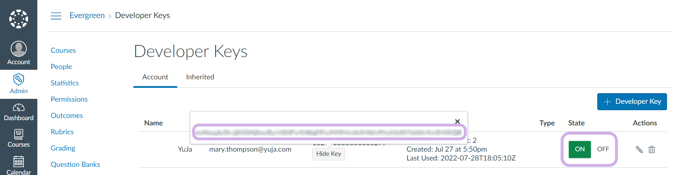Edit the YuJa developer key
The image size is (683, 175).
(x=639, y=149)
